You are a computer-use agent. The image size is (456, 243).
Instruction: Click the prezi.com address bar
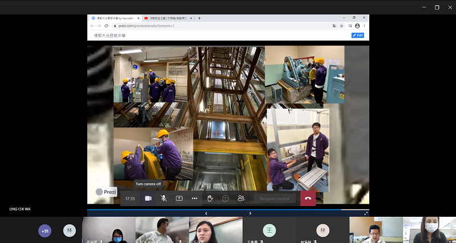pos(217,26)
